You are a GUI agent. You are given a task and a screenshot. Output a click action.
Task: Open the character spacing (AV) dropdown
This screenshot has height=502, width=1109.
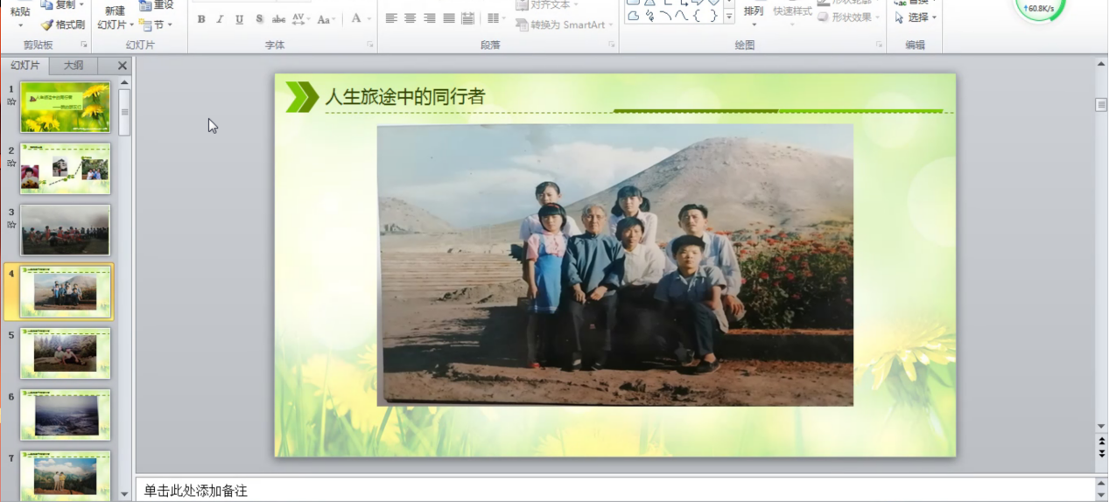coord(300,19)
